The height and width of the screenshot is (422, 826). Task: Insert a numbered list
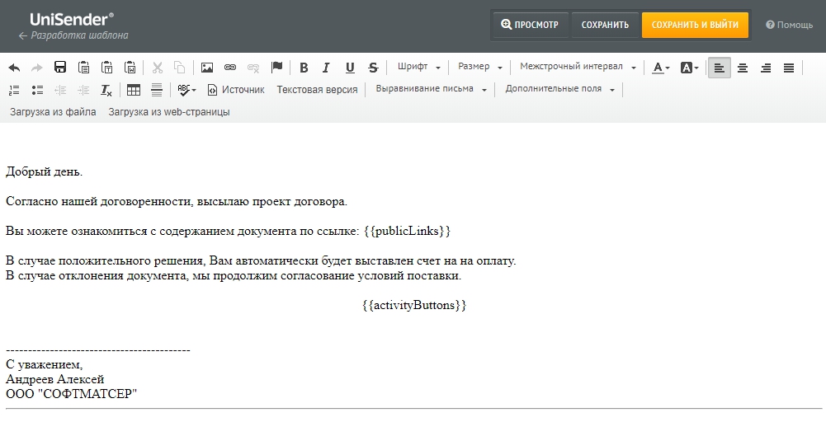14,90
